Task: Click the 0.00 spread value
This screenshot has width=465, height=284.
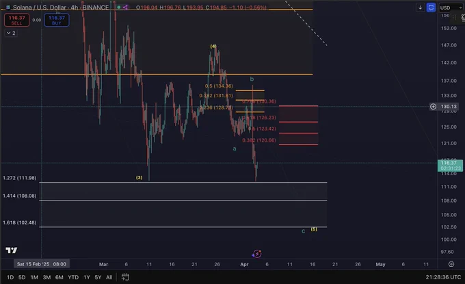Action: pos(37,20)
